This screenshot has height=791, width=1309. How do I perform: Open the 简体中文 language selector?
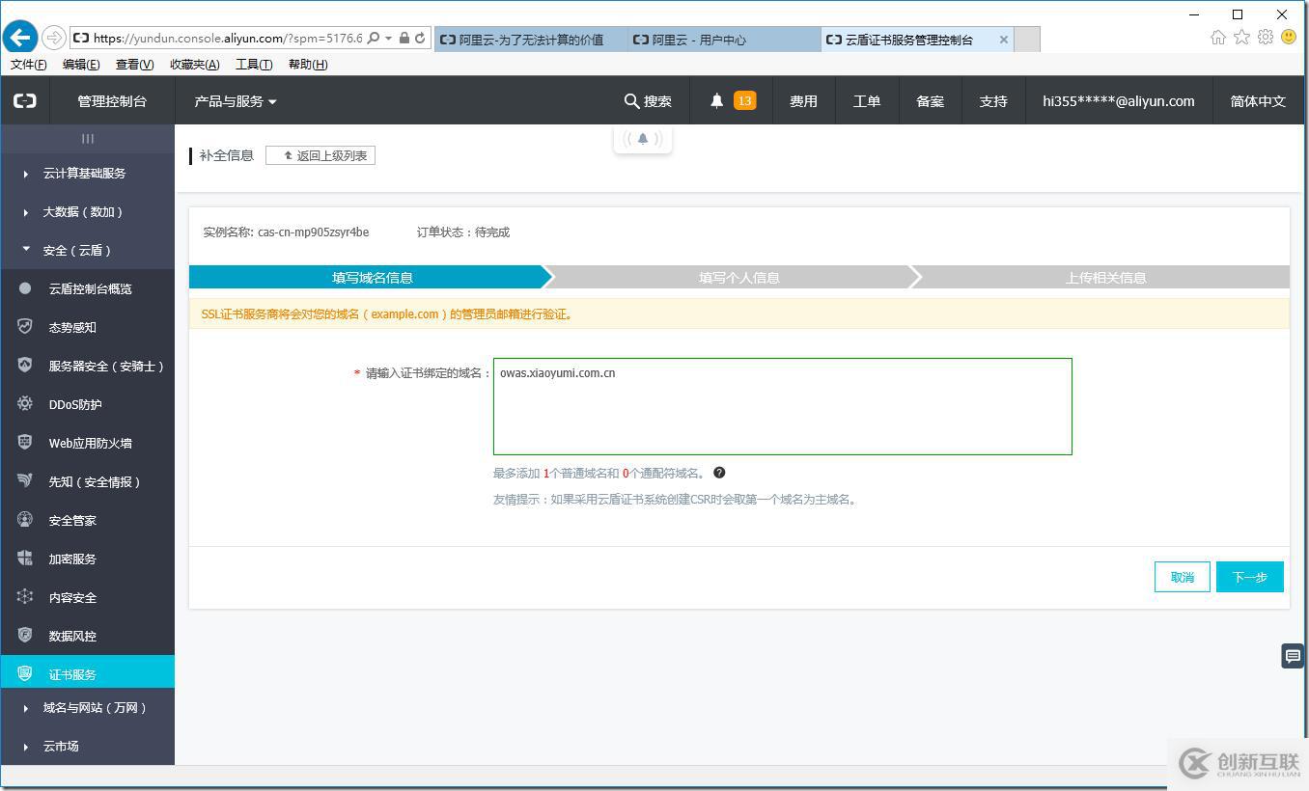(1258, 101)
